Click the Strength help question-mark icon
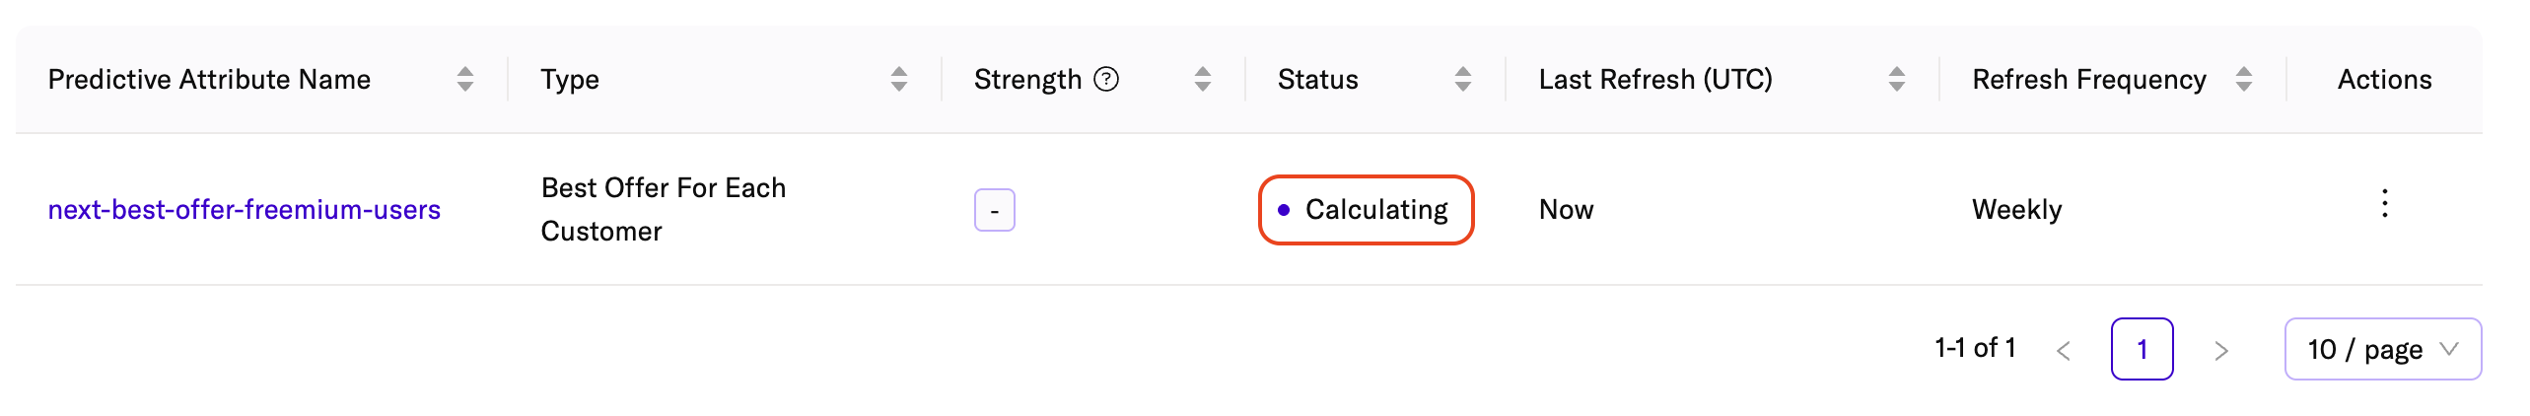The height and width of the screenshot is (416, 2530). tap(1107, 79)
